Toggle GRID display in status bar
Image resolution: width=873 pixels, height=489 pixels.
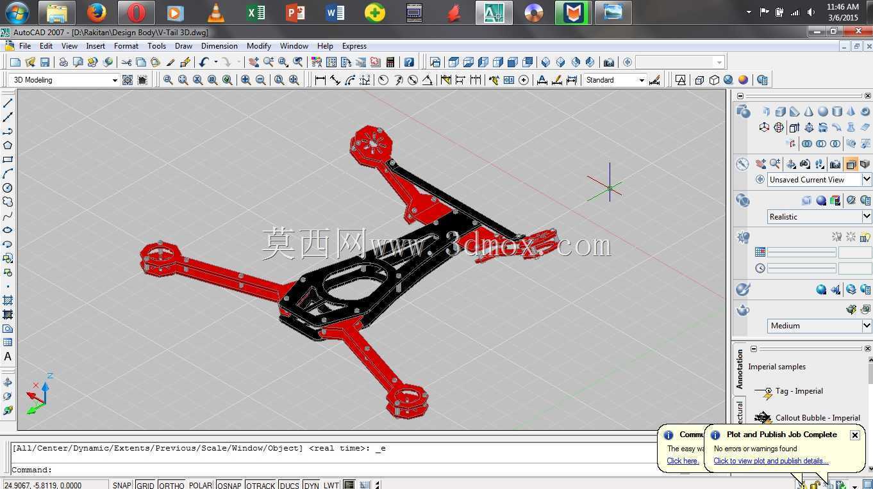tap(145, 485)
